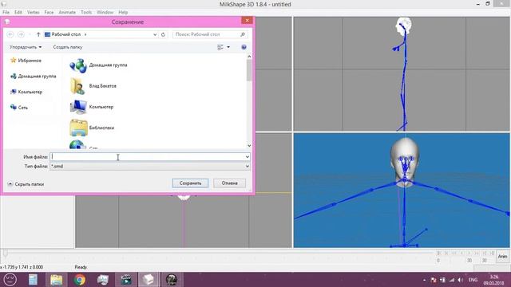Screen dimensions: 511x287
Task: Refresh the Рабочий стол folder listing
Action: coord(163,34)
